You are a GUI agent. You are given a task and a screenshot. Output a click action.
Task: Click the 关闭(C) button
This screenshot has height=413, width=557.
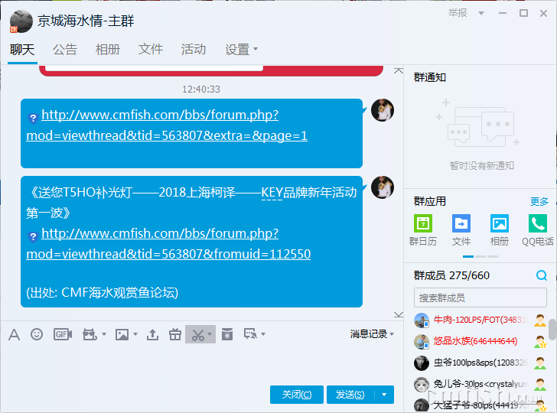coord(297,395)
